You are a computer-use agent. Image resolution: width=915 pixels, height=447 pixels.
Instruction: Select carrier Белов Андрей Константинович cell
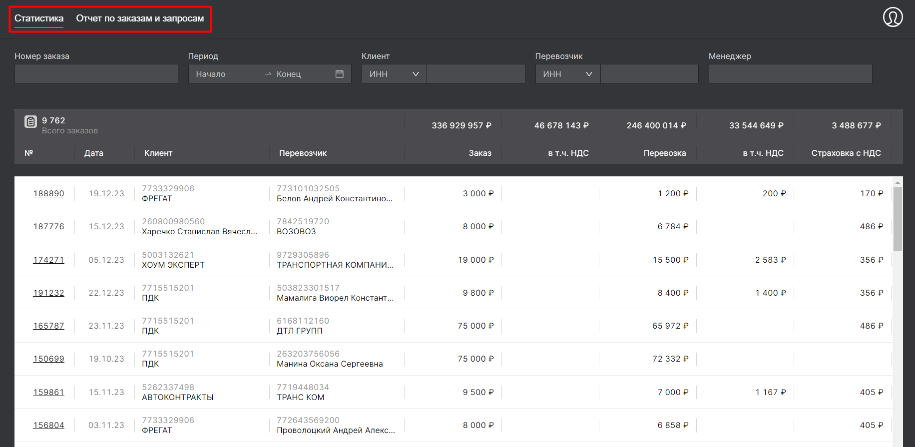[x=335, y=193]
